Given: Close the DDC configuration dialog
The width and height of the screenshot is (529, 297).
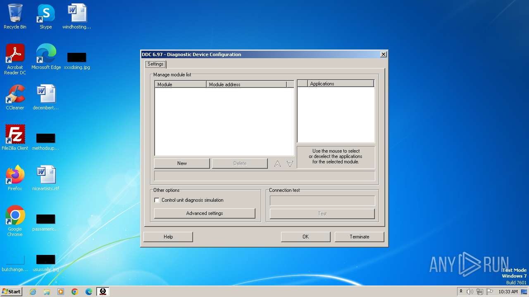Looking at the screenshot, I should tap(384, 54).
